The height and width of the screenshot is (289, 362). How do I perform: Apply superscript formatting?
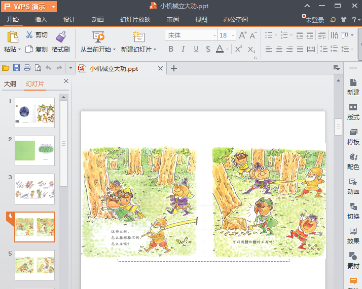(238, 49)
